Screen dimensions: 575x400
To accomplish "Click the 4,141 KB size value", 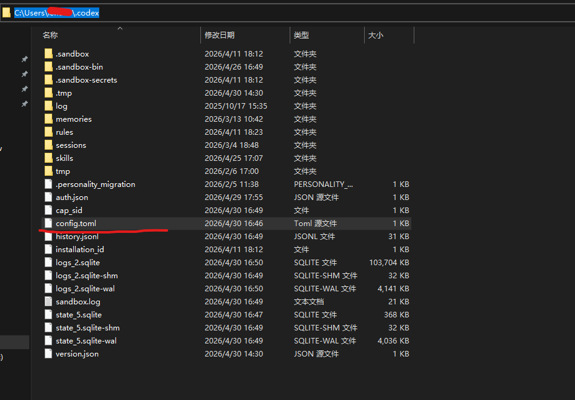I will coord(393,288).
